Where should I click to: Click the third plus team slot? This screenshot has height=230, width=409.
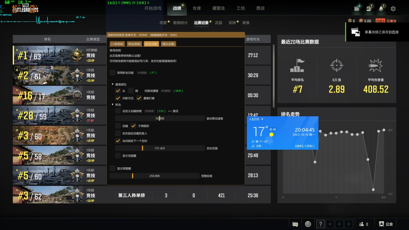point(349,224)
